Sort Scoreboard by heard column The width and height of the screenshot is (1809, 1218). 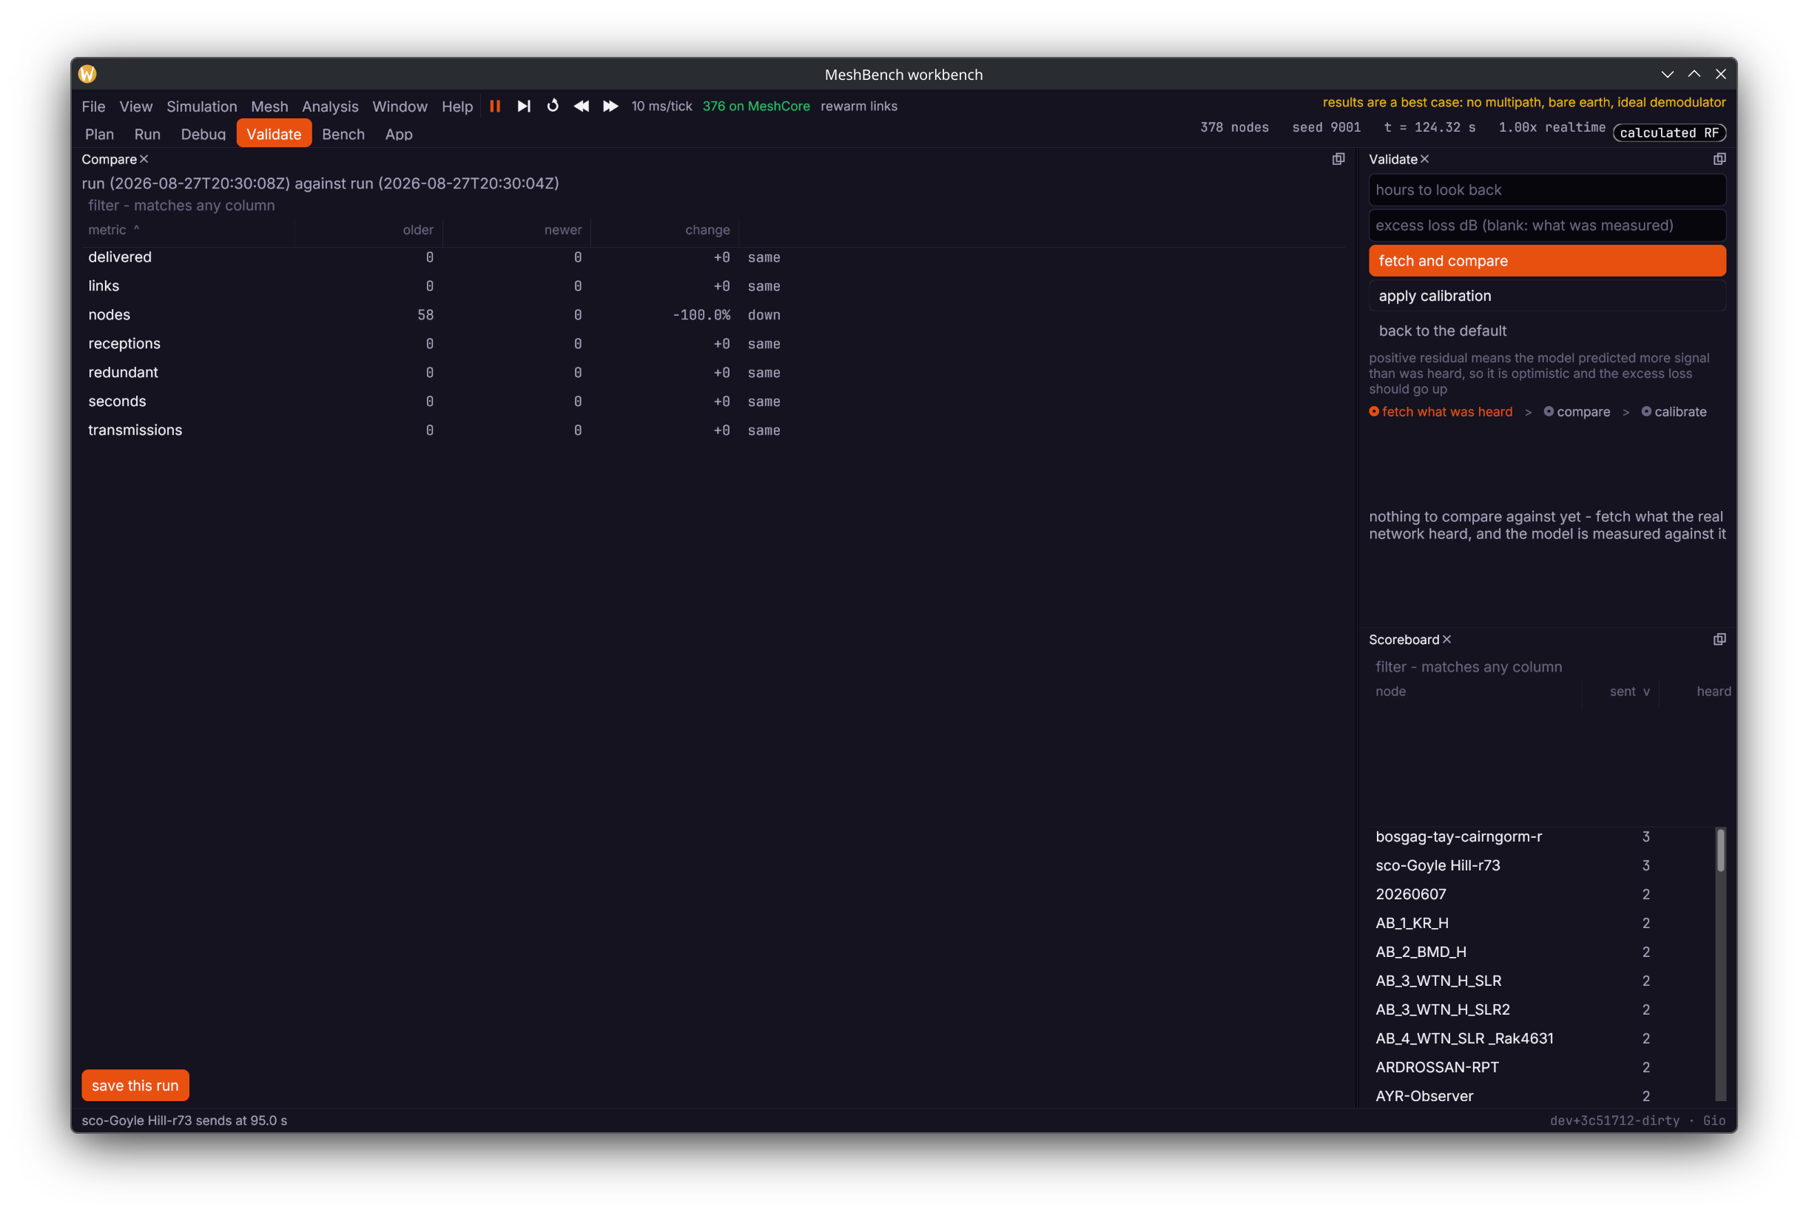point(1697,691)
